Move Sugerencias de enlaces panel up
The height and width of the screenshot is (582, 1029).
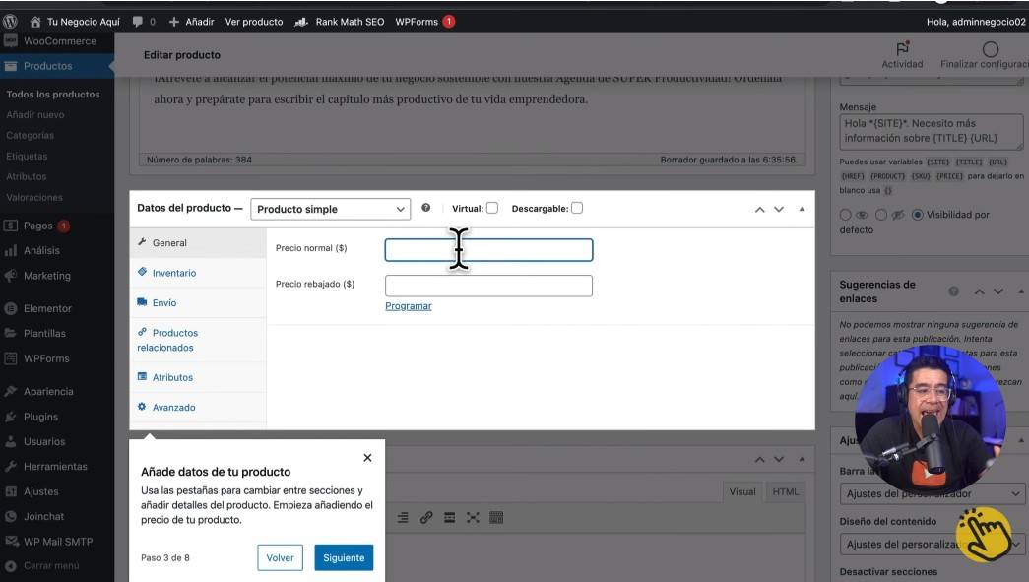pos(979,291)
